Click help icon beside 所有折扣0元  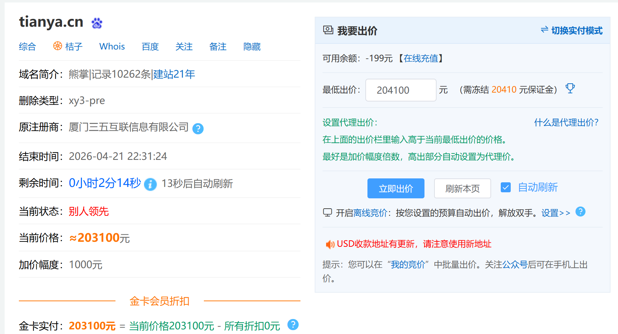point(293,324)
